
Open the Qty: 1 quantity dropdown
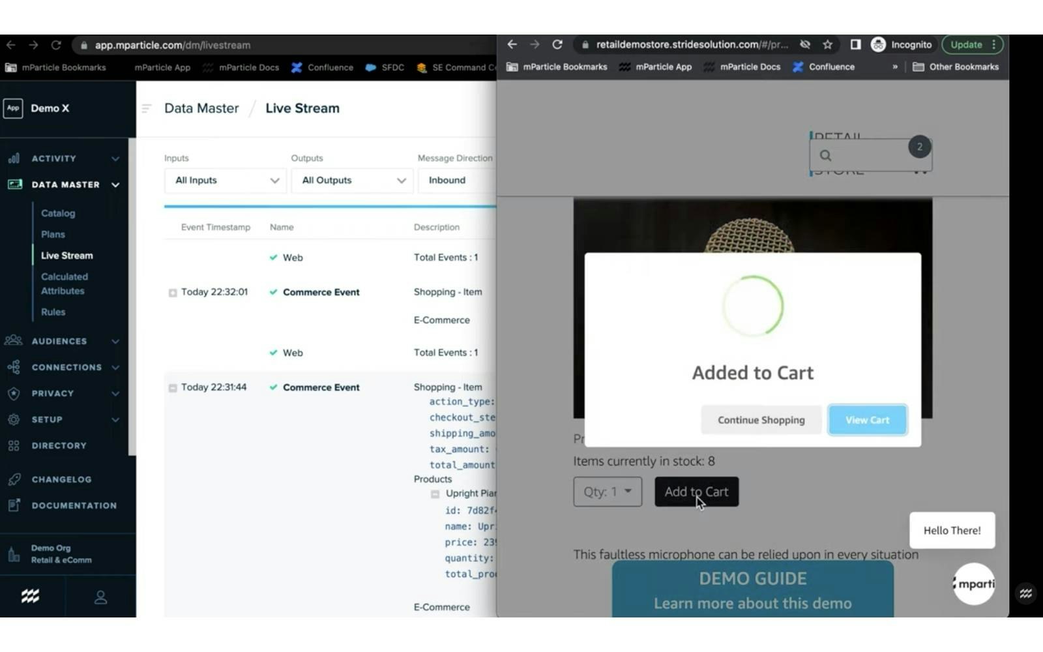click(608, 492)
